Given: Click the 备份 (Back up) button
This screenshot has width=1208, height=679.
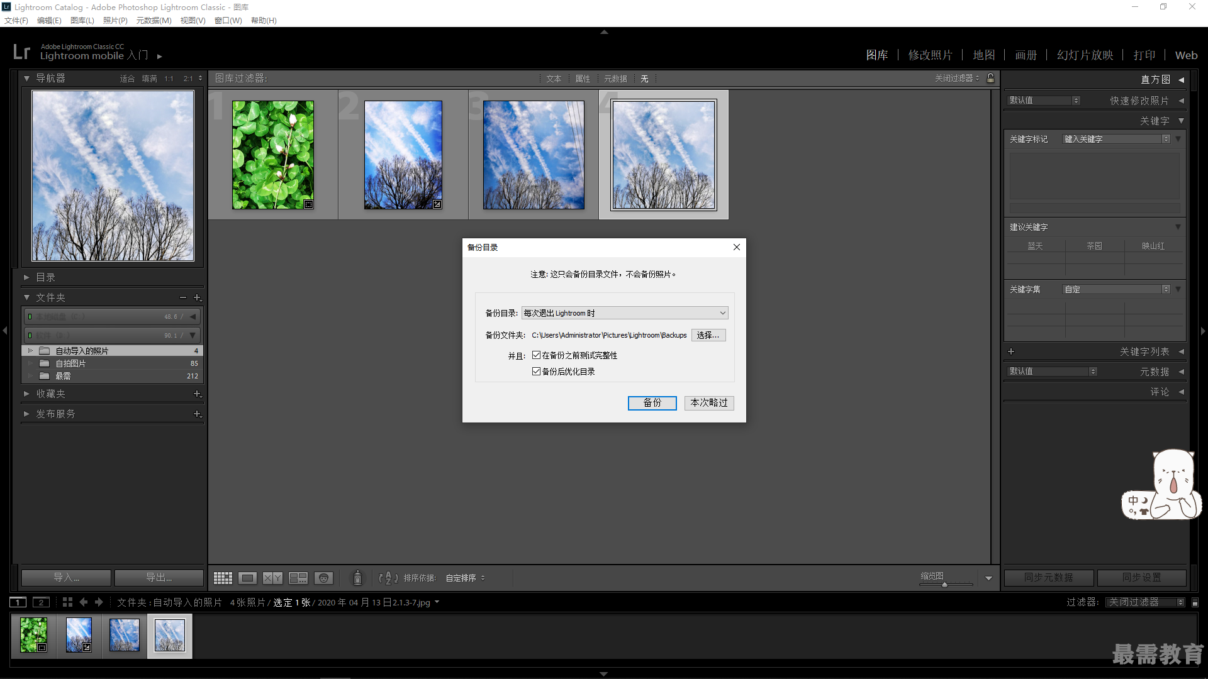Looking at the screenshot, I should coord(652,403).
